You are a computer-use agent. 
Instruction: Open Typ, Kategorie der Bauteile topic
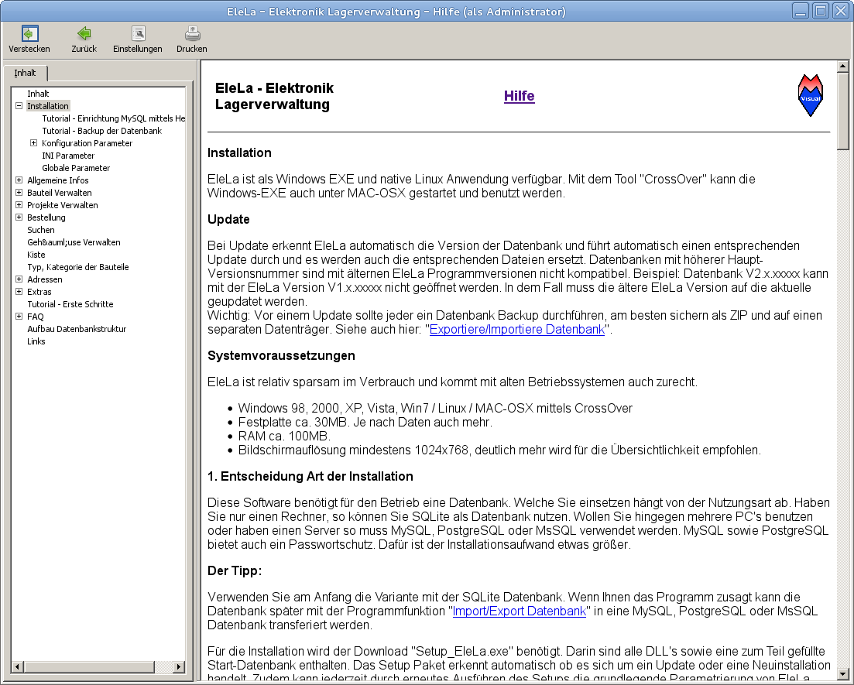[x=78, y=267]
